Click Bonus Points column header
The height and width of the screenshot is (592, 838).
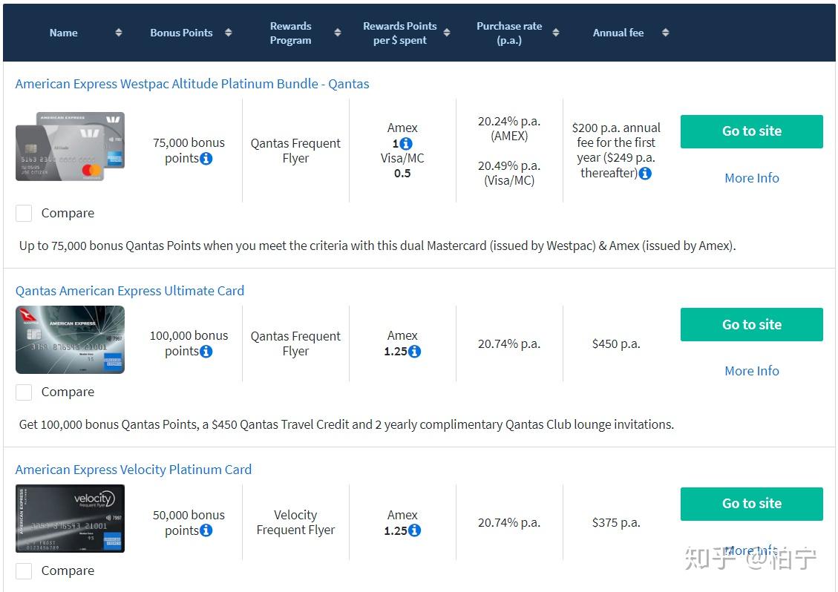[x=181, y=33]
